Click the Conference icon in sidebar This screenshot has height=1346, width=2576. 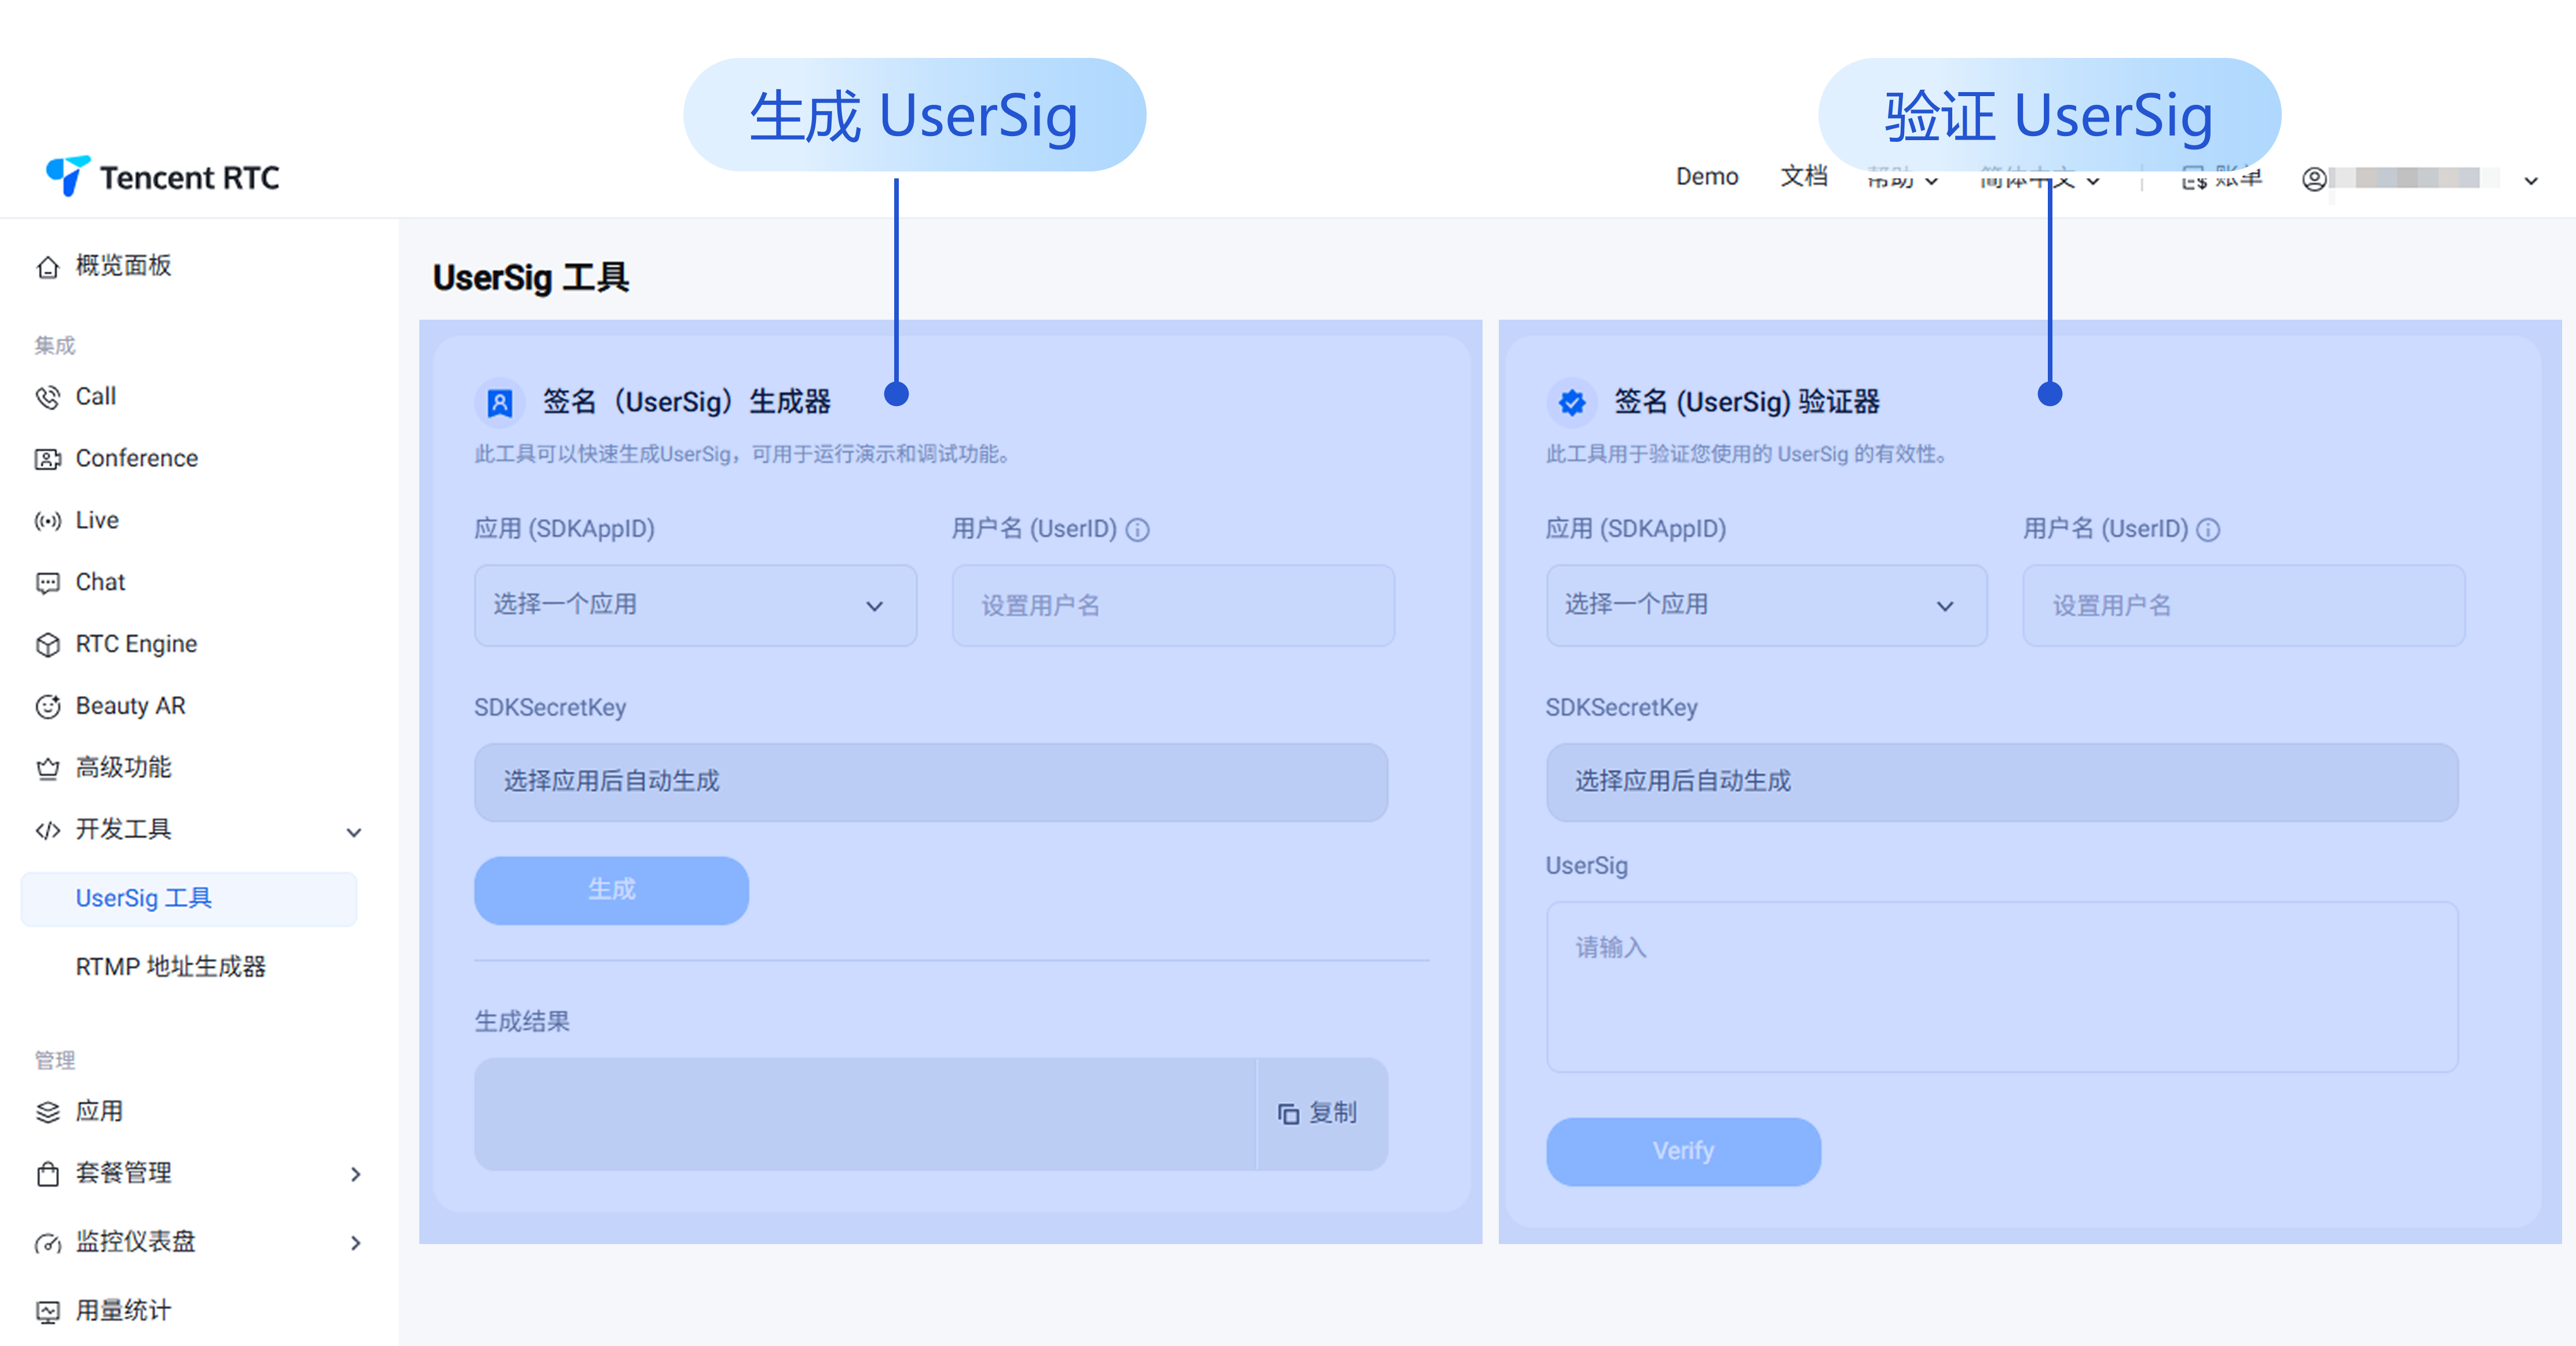tap(47, 459)
